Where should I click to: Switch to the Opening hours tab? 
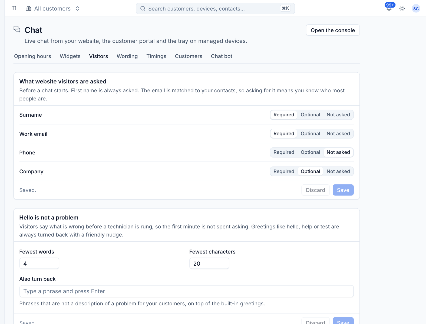point(32,56)
